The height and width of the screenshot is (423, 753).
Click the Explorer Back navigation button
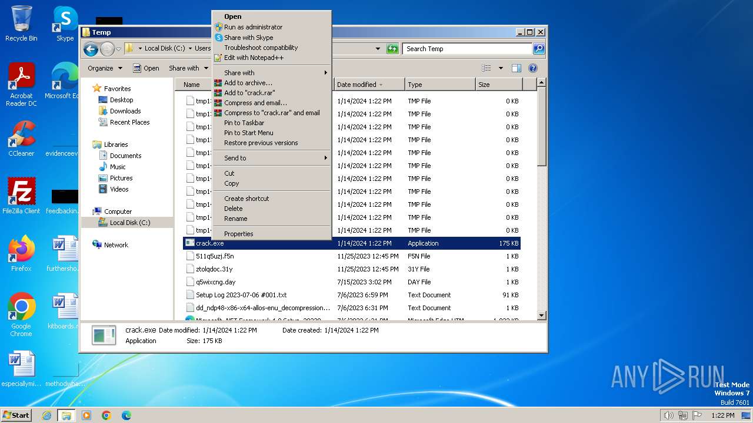(91, 49)
